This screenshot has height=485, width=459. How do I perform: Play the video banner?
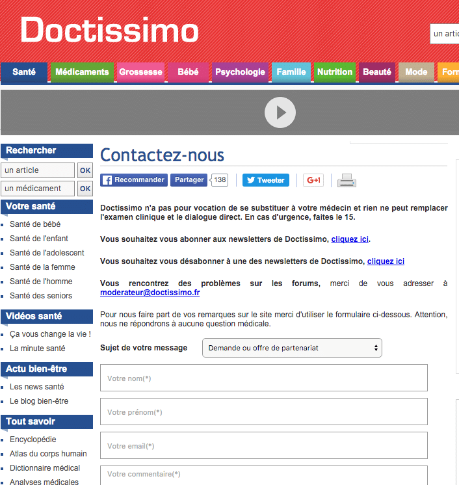click(280, 112)
